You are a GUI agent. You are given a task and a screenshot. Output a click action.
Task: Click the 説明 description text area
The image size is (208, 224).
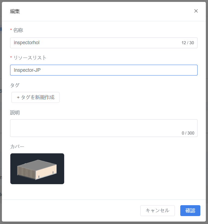pos(104,128)
